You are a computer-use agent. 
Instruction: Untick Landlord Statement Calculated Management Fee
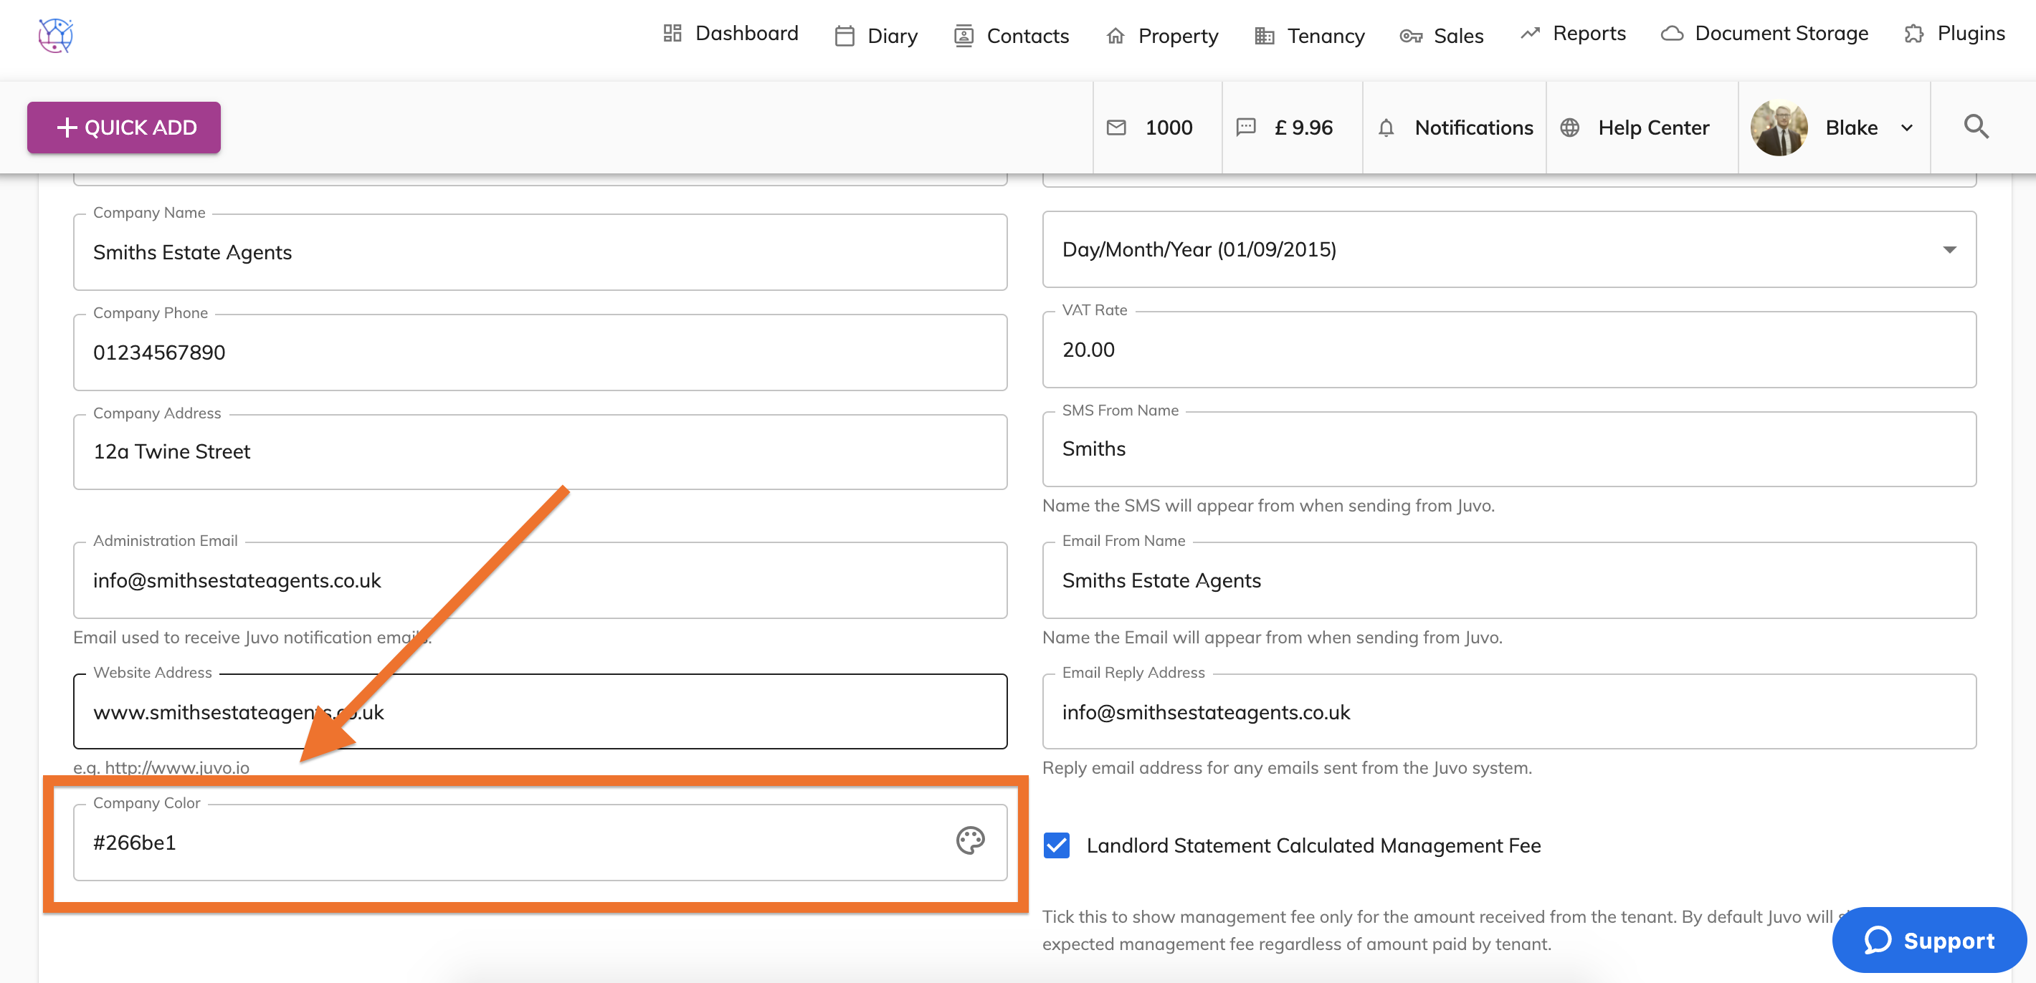(1056, 845)
